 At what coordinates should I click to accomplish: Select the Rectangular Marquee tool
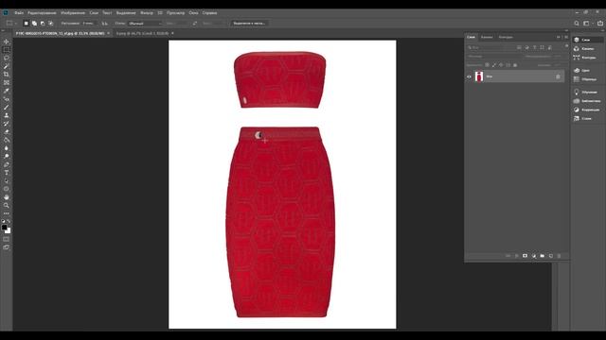click(7, 50)
